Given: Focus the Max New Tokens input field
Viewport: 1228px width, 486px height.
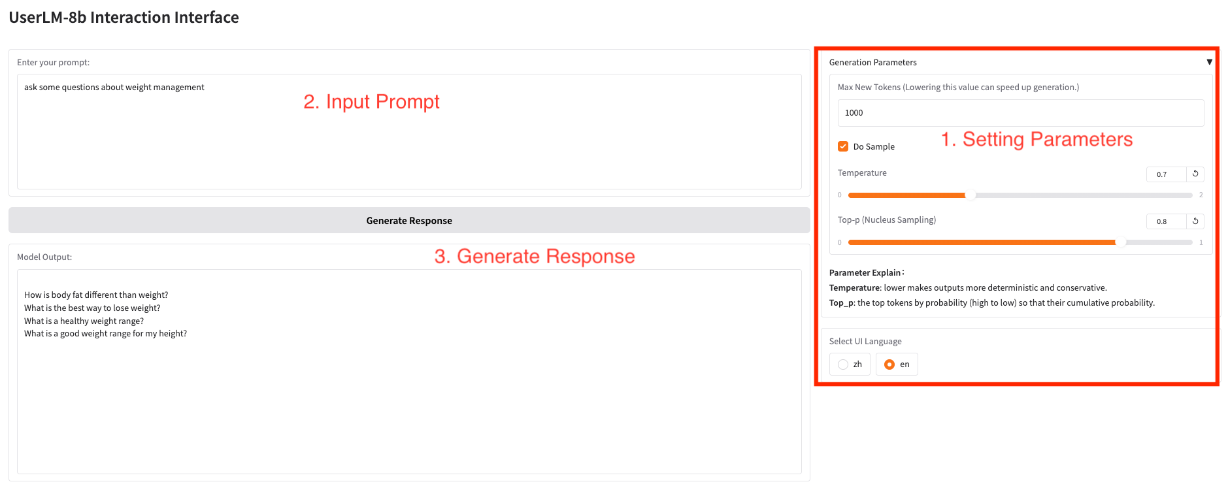Looking at the screenshot, I should coord(1020,113).
